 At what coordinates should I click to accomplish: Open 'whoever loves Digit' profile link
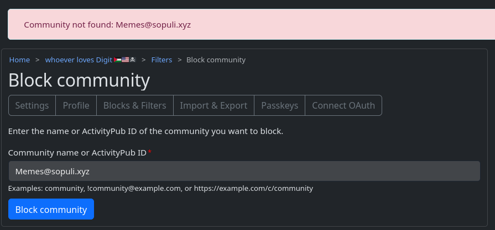click(x=79, y=60)
